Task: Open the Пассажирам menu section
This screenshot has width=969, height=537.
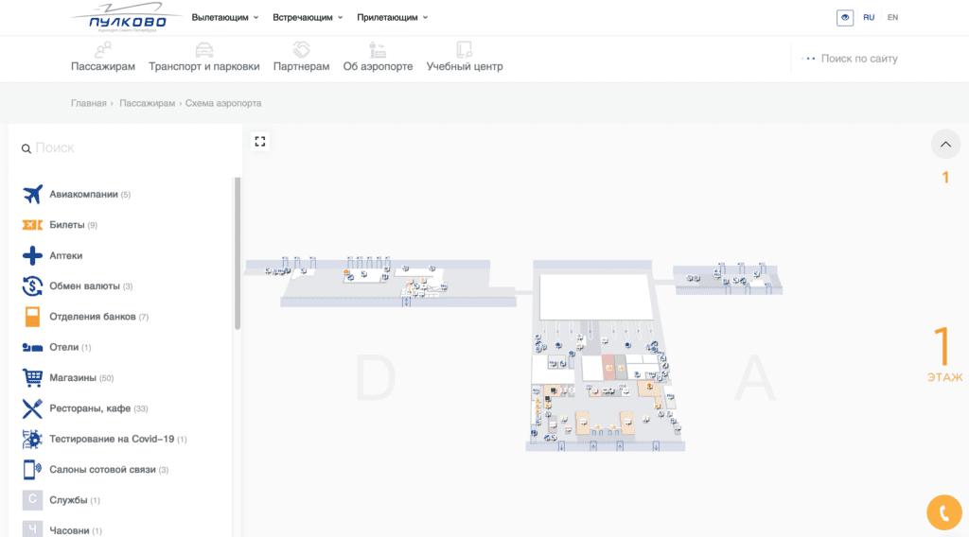Action: (102, 66)
